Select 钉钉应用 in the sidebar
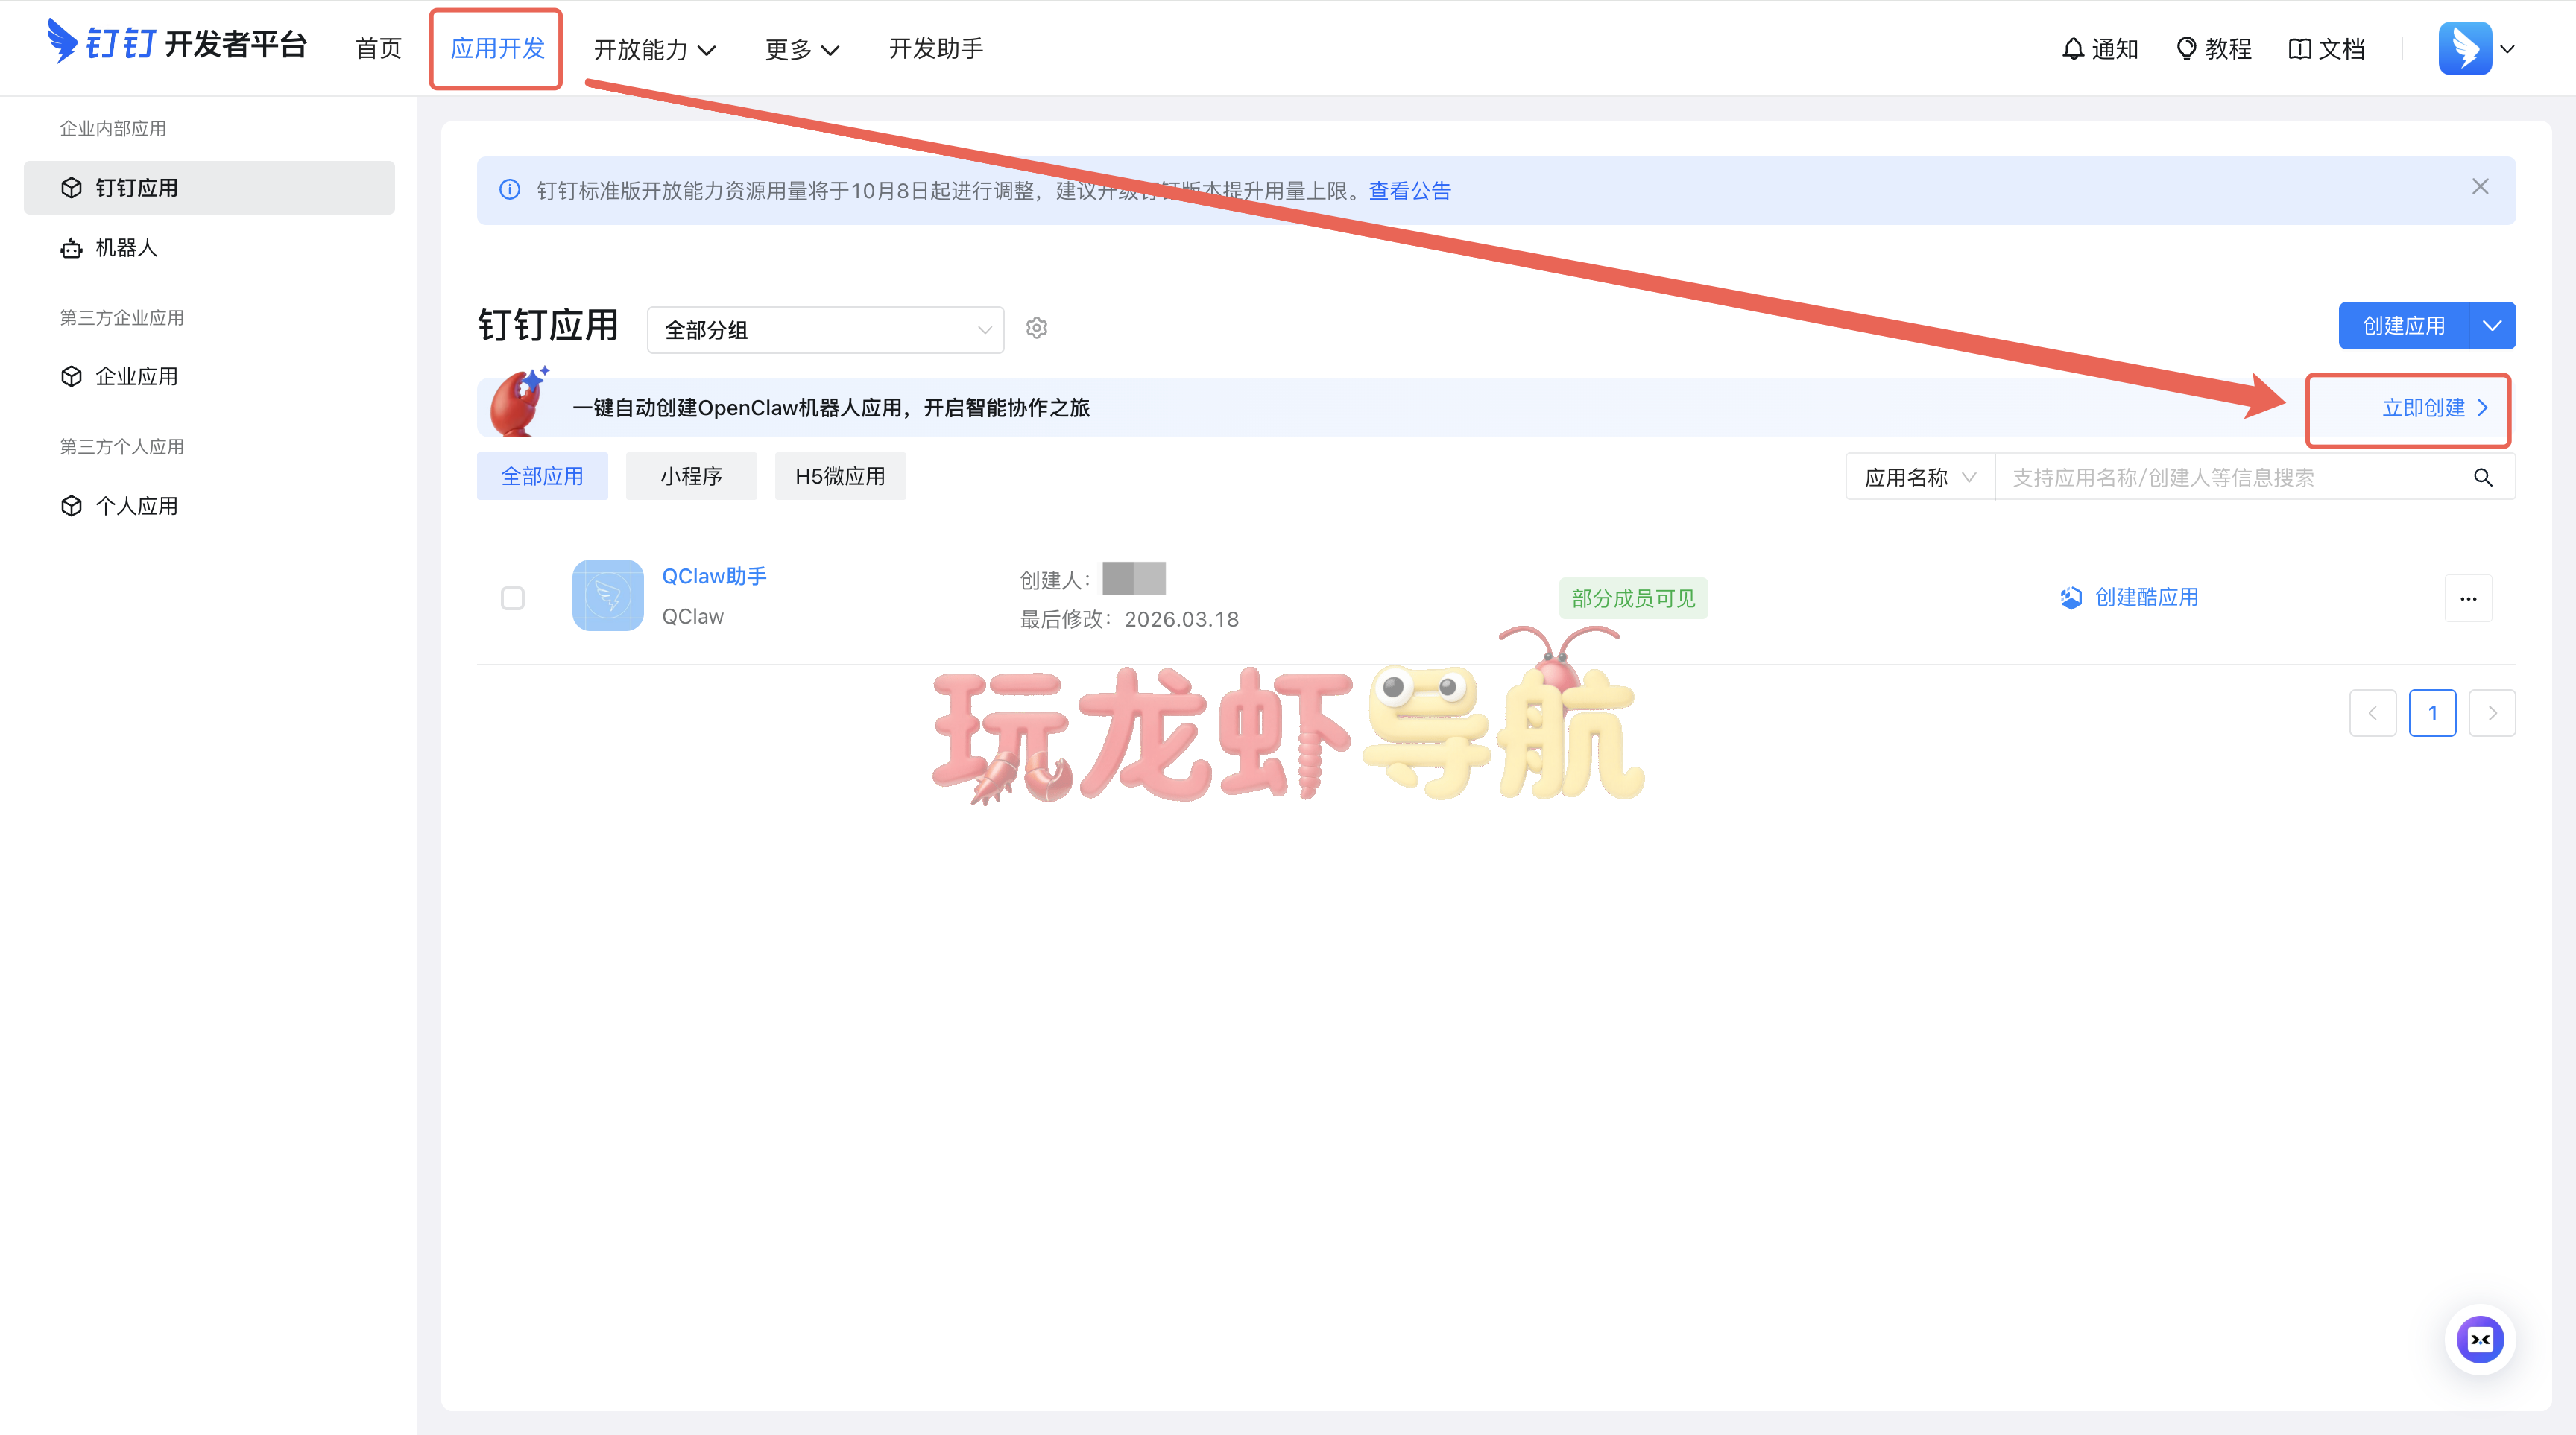Image resolution: width=2576 pixels, height=1435 pixels. [209, 188]
